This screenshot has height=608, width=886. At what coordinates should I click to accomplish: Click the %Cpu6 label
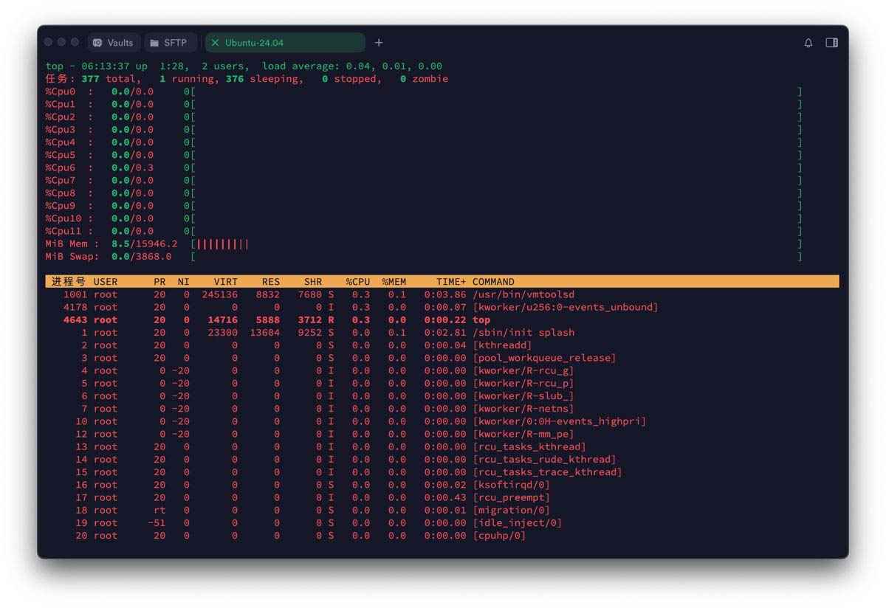(61, 167)
